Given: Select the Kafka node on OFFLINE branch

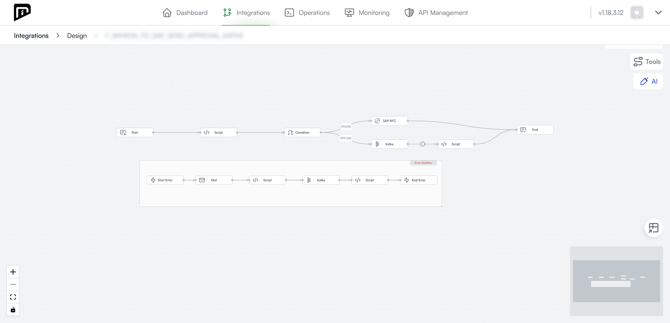Looking at the screenshot, I should coord(389,144).
